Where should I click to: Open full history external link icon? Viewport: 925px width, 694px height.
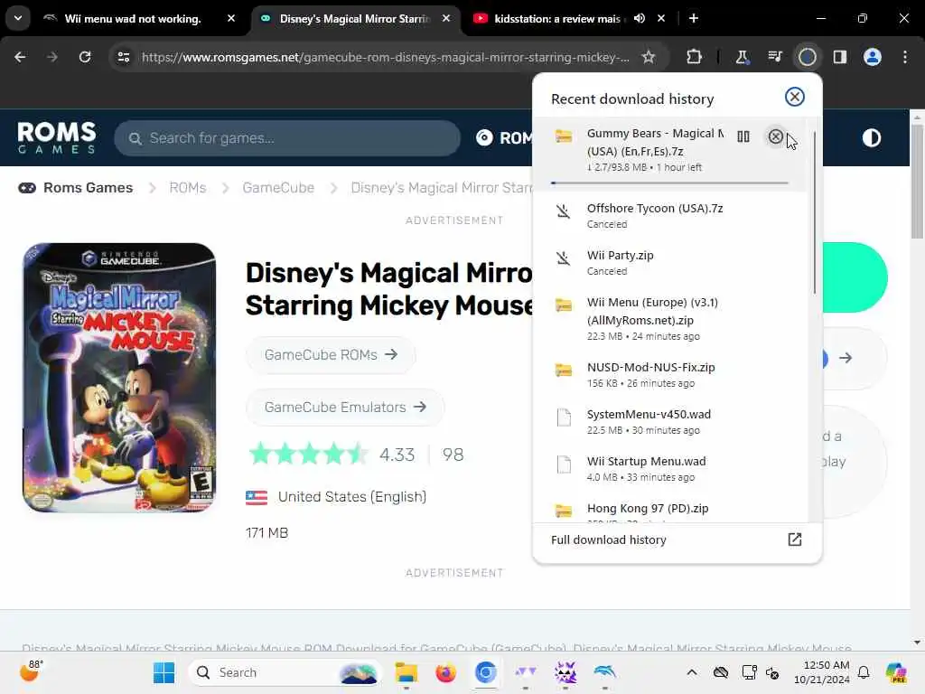pyautogui.click(x=795, y=539)
